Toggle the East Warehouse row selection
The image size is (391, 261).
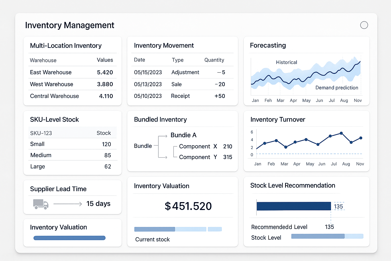(x=72, y=72)
